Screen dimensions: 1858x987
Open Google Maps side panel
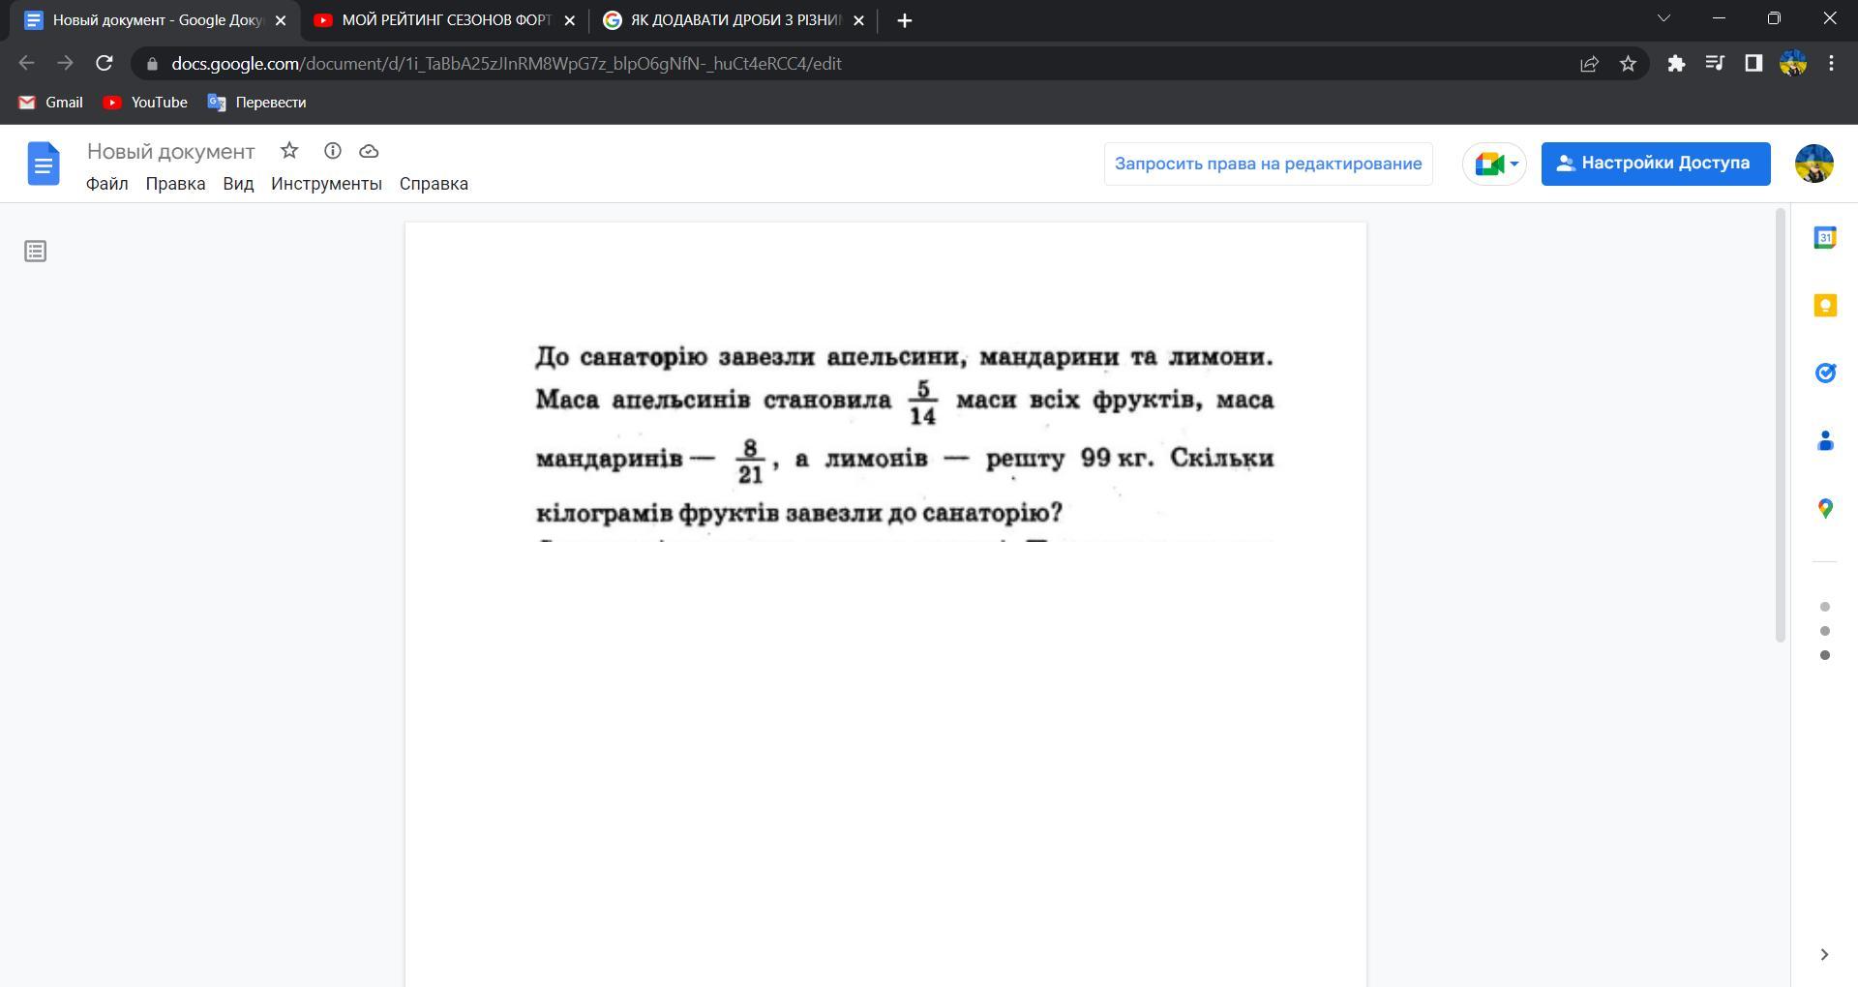coord(1825,509)
